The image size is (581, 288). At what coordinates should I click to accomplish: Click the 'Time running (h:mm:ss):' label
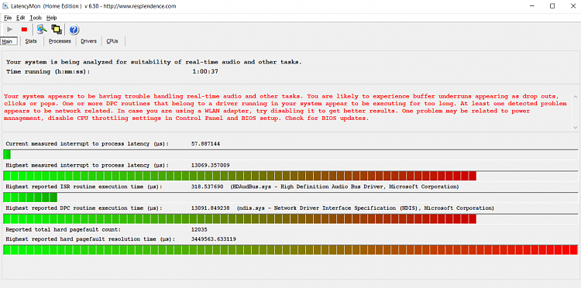48,71
